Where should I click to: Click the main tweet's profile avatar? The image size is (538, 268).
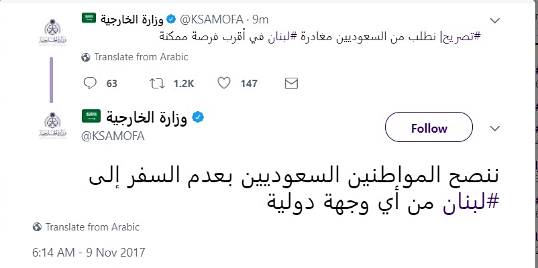pos(51,127)
